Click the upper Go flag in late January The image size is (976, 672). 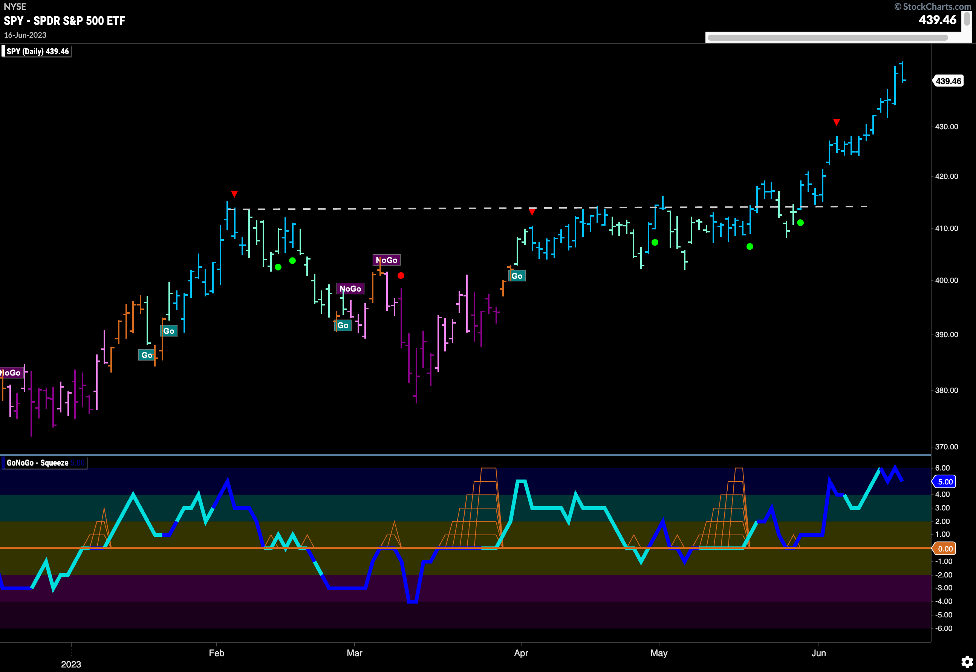coord(169,331)
